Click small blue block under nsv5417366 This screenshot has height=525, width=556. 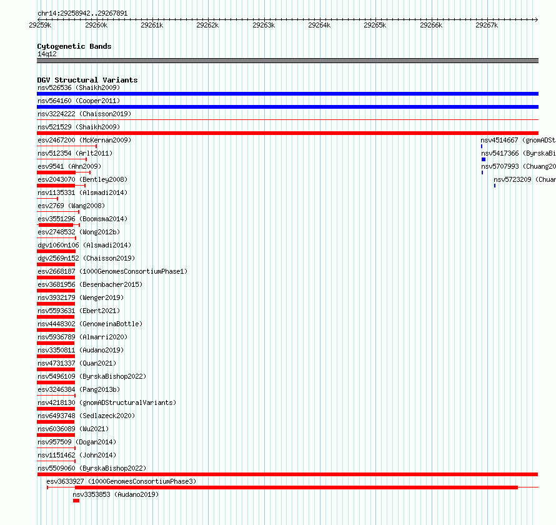pos(484,159)
